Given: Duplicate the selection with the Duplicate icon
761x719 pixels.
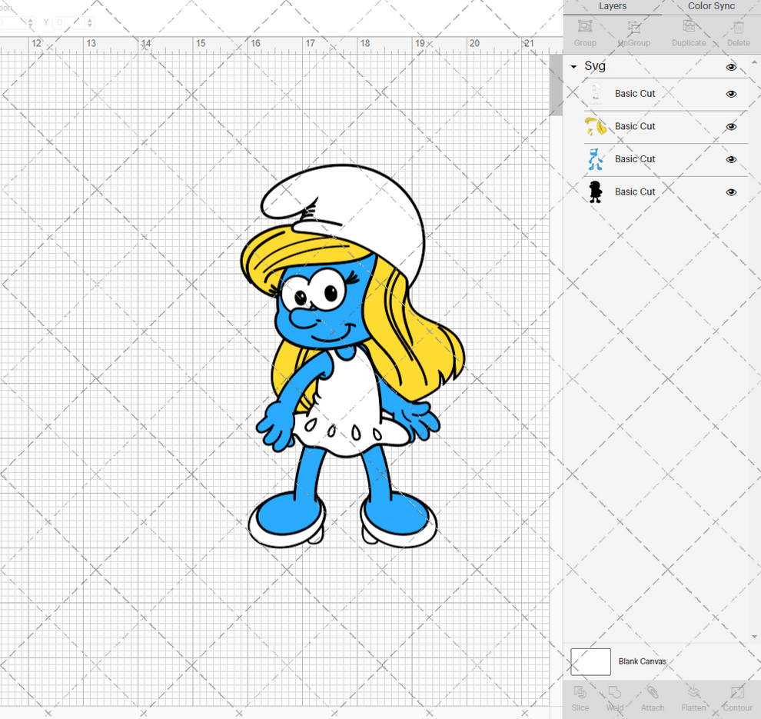Looking at the screenshot, I should 688,31.
